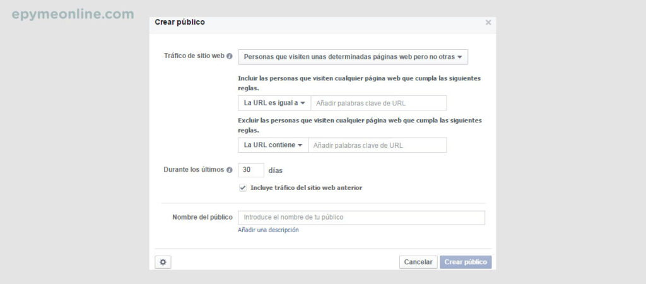
Task: Expand the 'La URL contiene' dropdown
Action: 273,145
